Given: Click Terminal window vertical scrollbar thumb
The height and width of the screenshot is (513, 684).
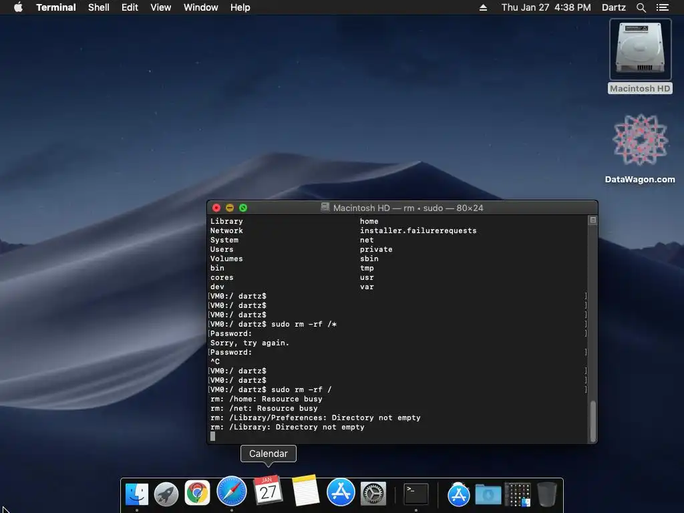Looking at the screenshot, I should point(593,421).
